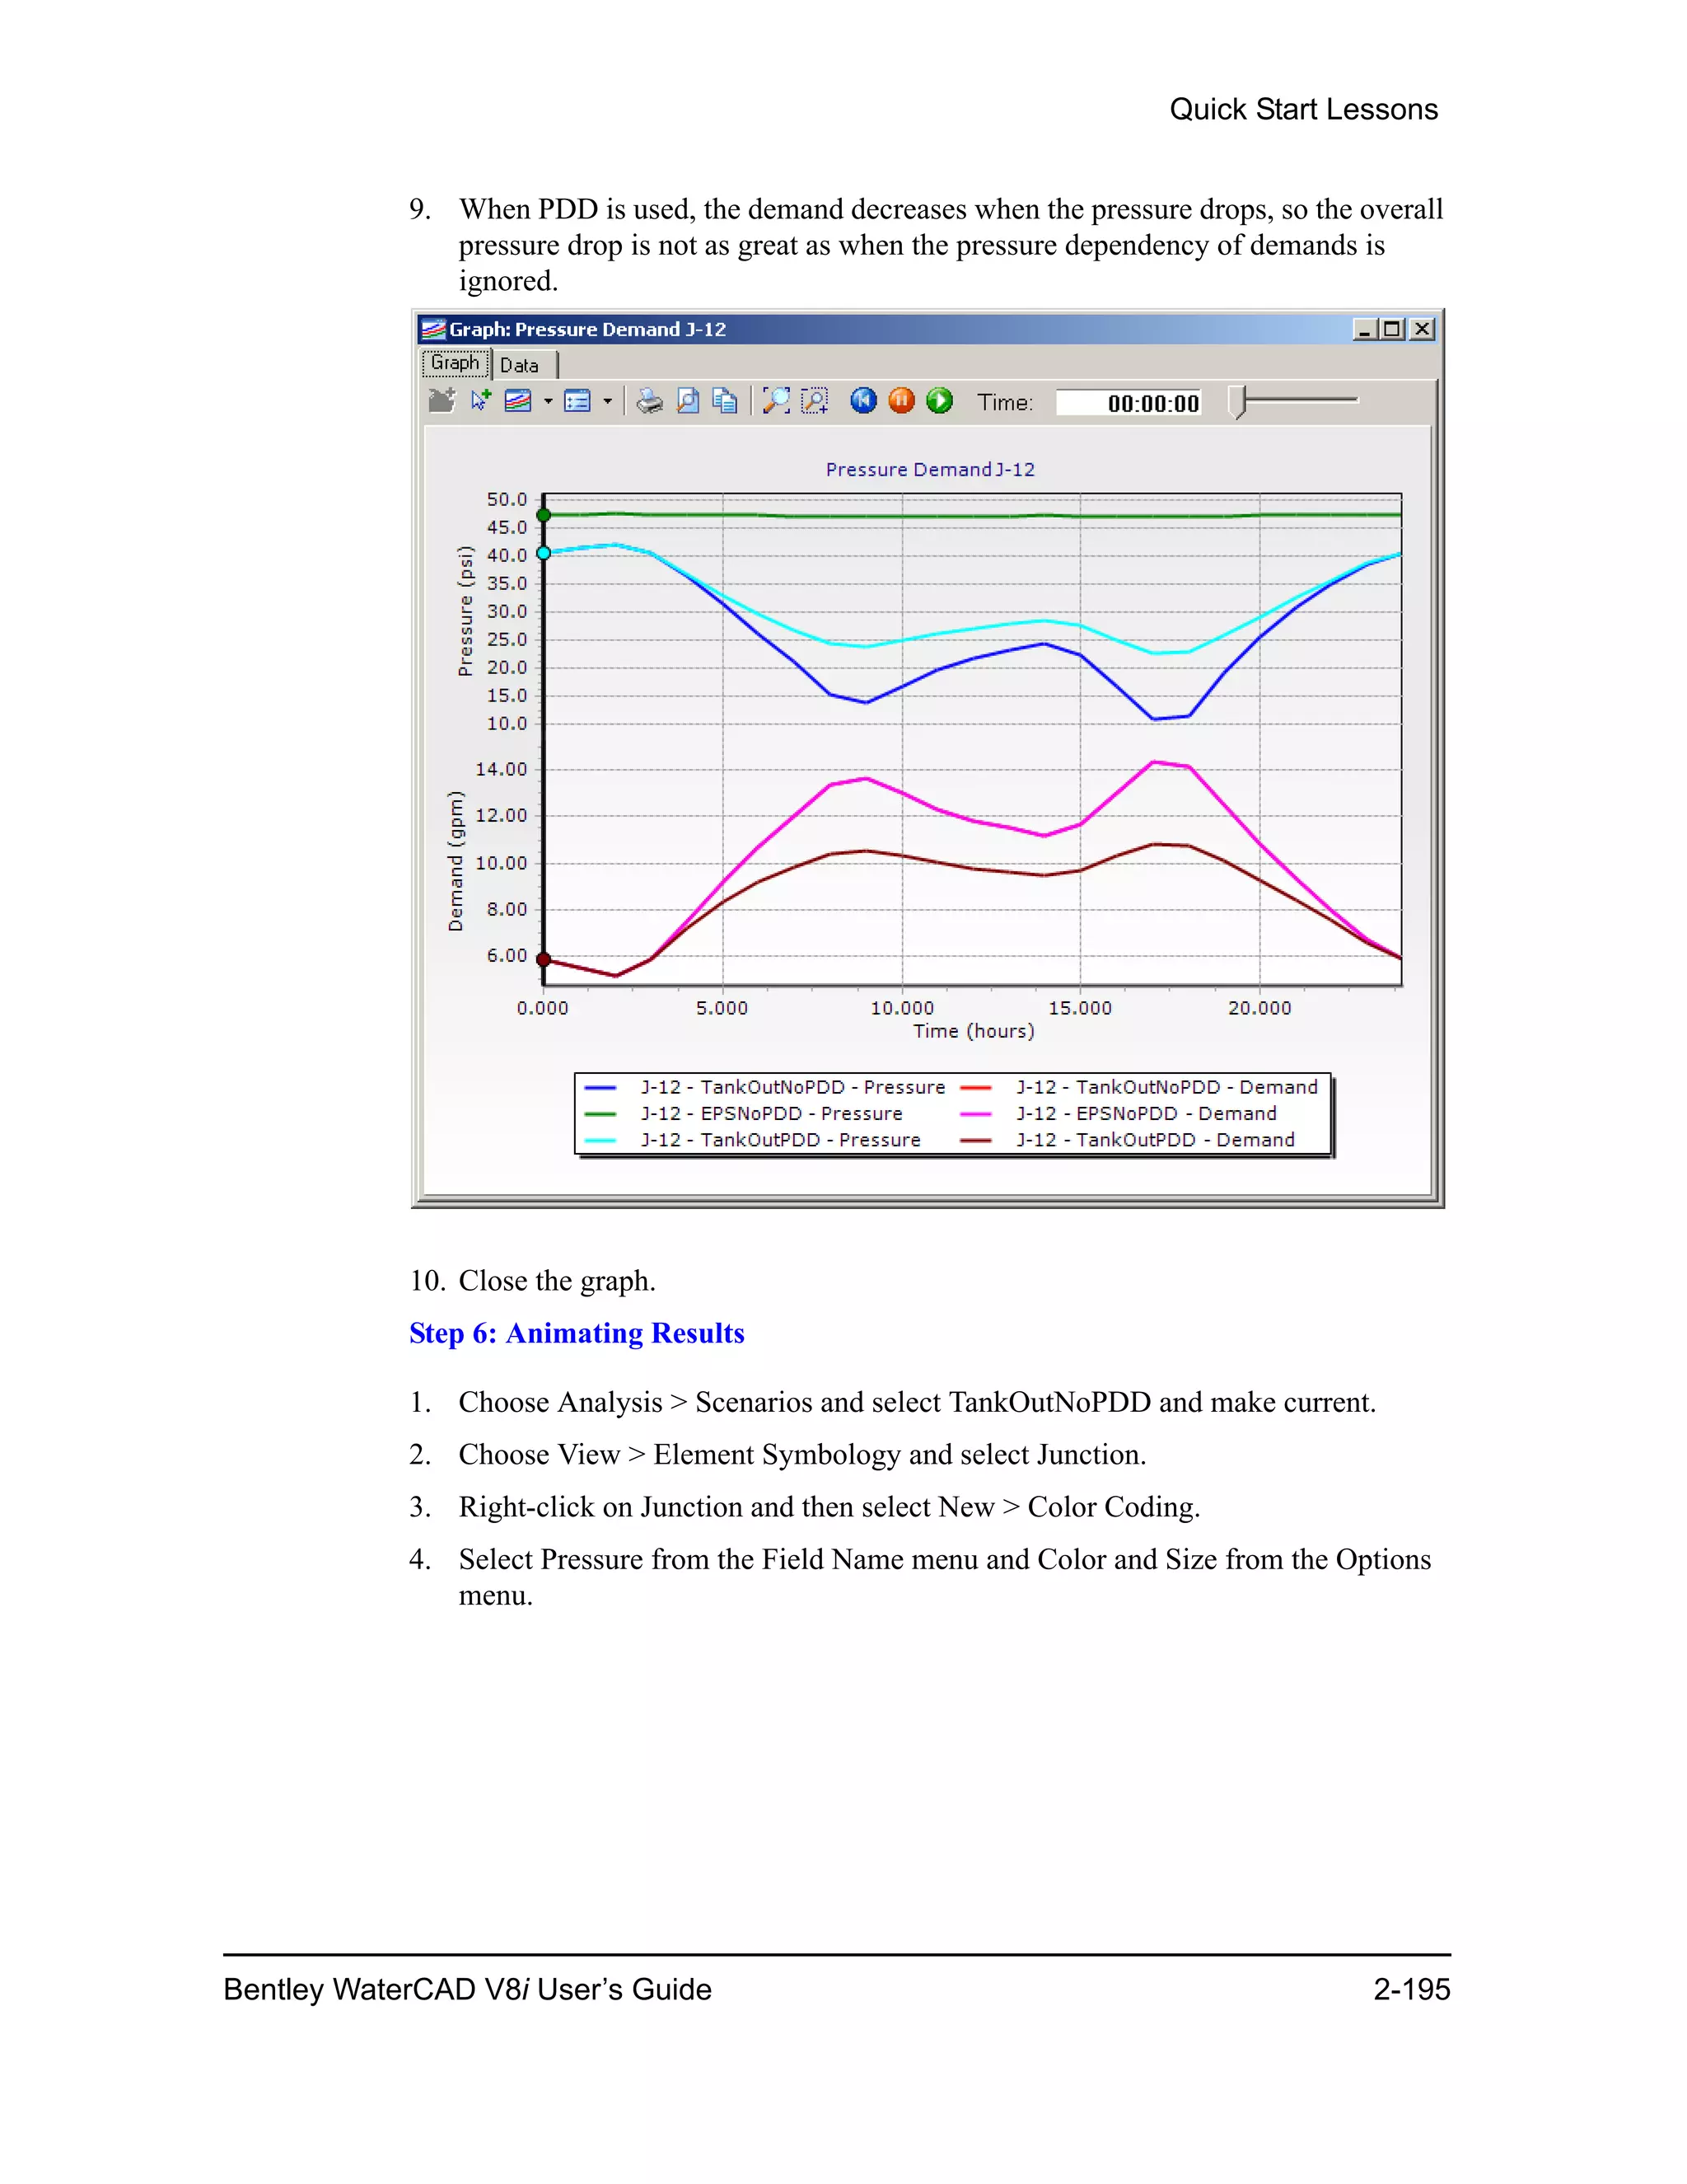Switch to the Data tab

pos(520,365)
